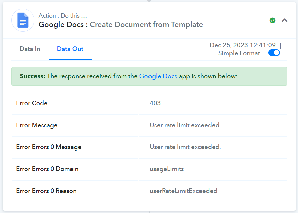Select the Data Out tab
298x213 pixels.
70,49
